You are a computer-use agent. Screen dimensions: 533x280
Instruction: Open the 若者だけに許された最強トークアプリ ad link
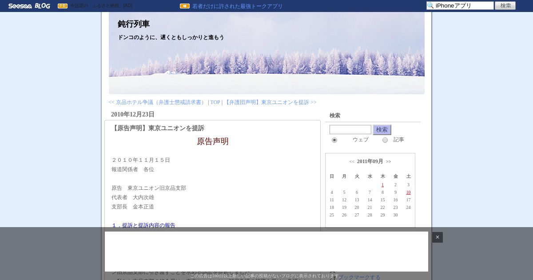click(x=237, y=6)
